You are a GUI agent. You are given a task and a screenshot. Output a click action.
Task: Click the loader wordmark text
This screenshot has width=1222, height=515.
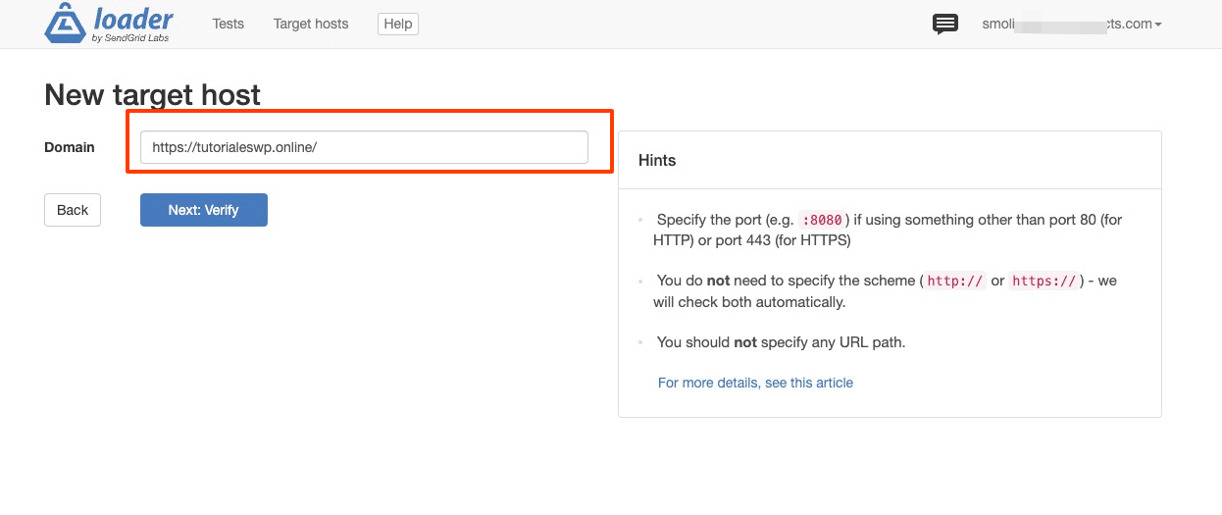click(x=133, y=19)
